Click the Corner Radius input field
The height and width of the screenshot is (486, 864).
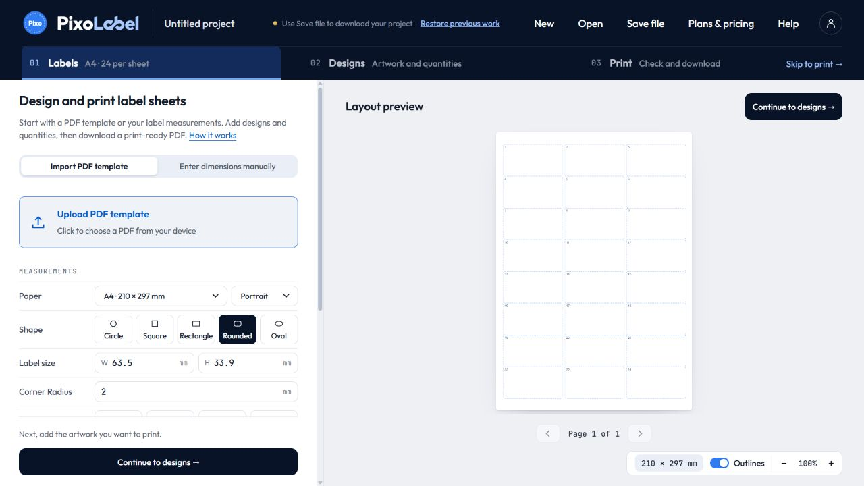click(x=196, y=391)
